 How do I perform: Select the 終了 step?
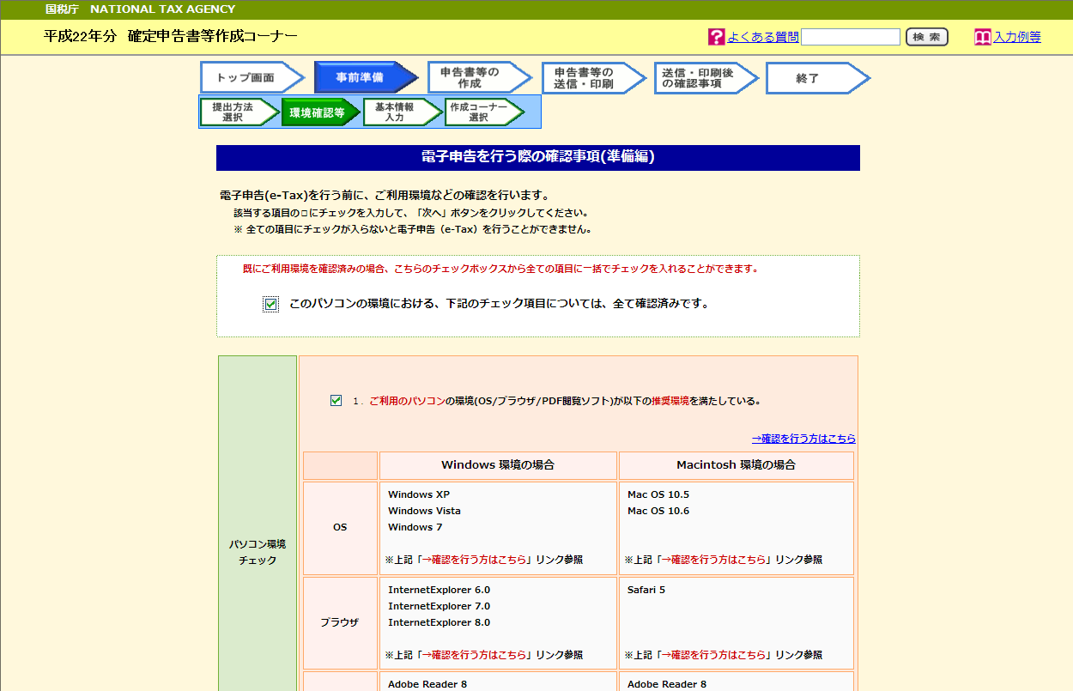pos(818,77)
